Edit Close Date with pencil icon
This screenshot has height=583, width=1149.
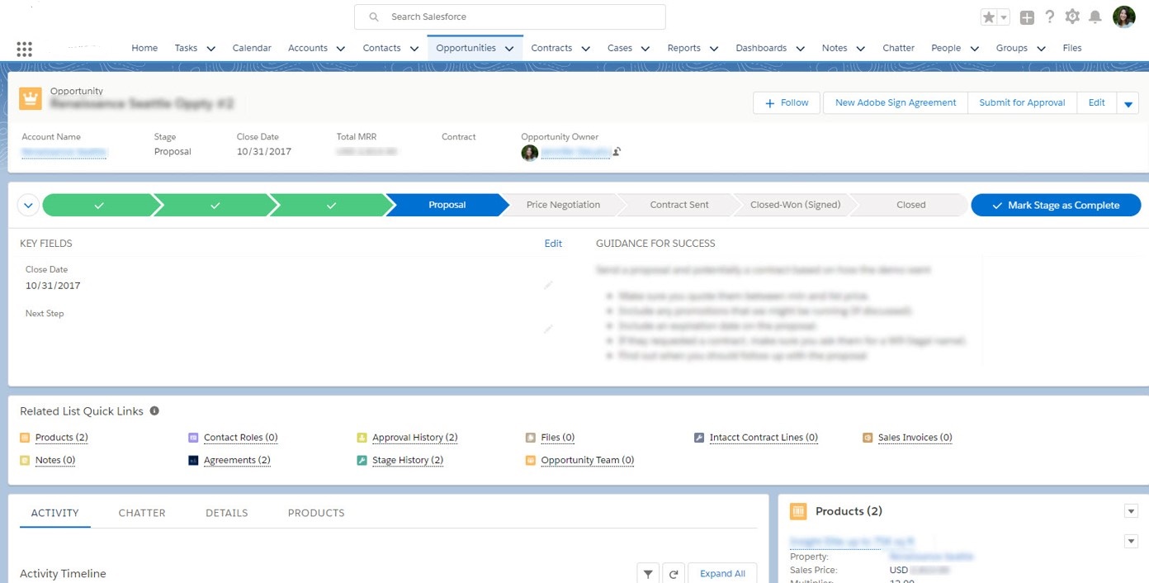[548, 285]
